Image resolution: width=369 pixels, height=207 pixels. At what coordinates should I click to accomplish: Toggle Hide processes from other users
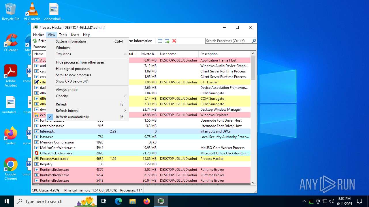tap(87, 62)
